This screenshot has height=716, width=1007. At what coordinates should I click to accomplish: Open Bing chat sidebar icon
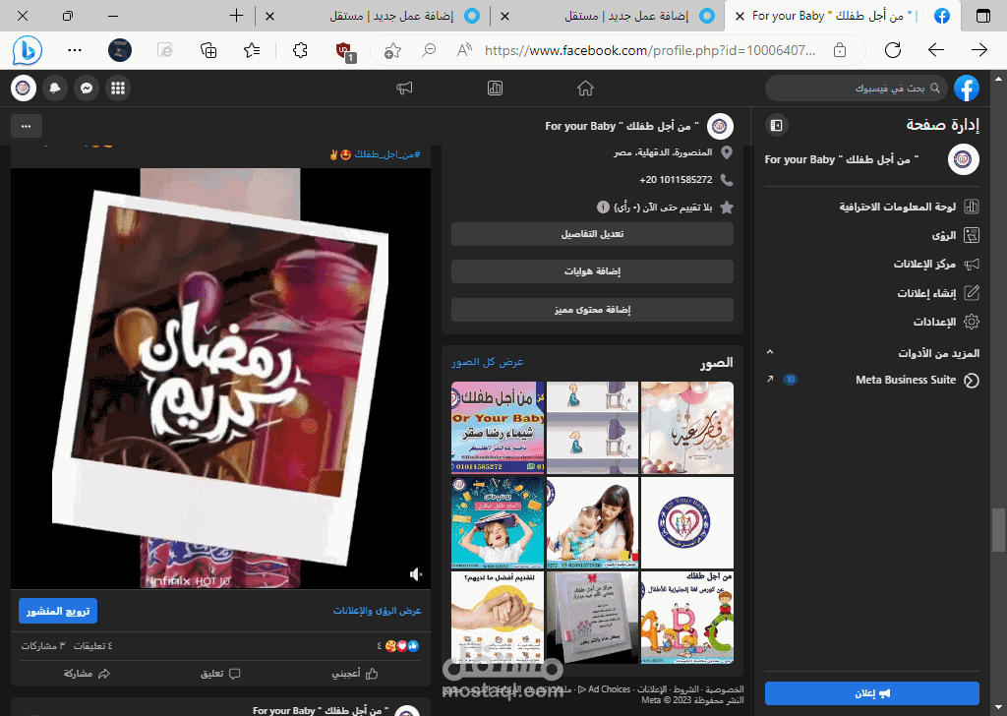pyautogui.click(x=28, y=50)
